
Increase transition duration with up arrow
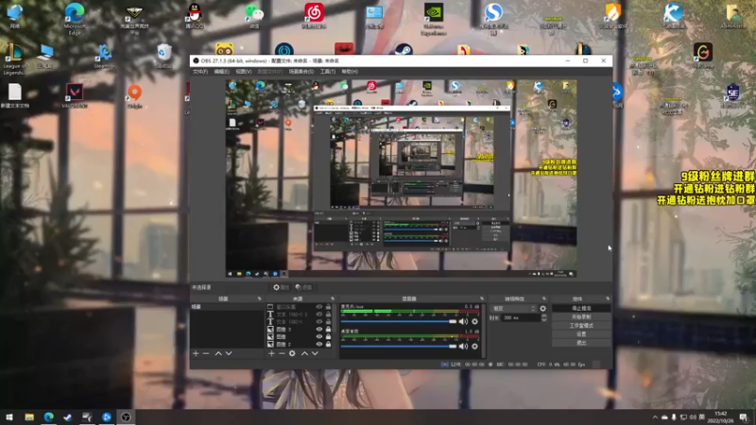544,316
